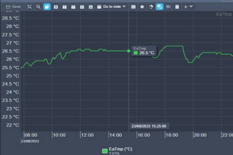Click the 16:00 time axis label

144,135
